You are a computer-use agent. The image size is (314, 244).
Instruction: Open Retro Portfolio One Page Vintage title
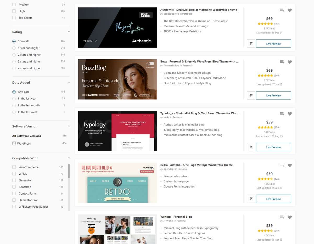click(197, 165)
